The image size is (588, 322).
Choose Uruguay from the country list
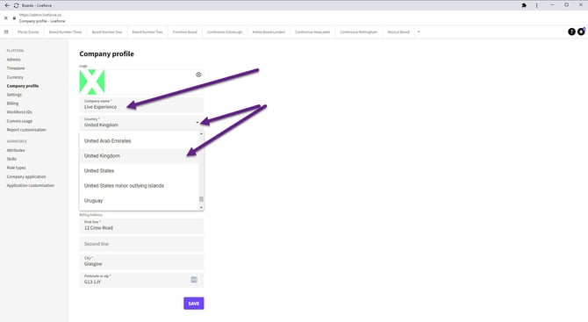coord(140,201)
